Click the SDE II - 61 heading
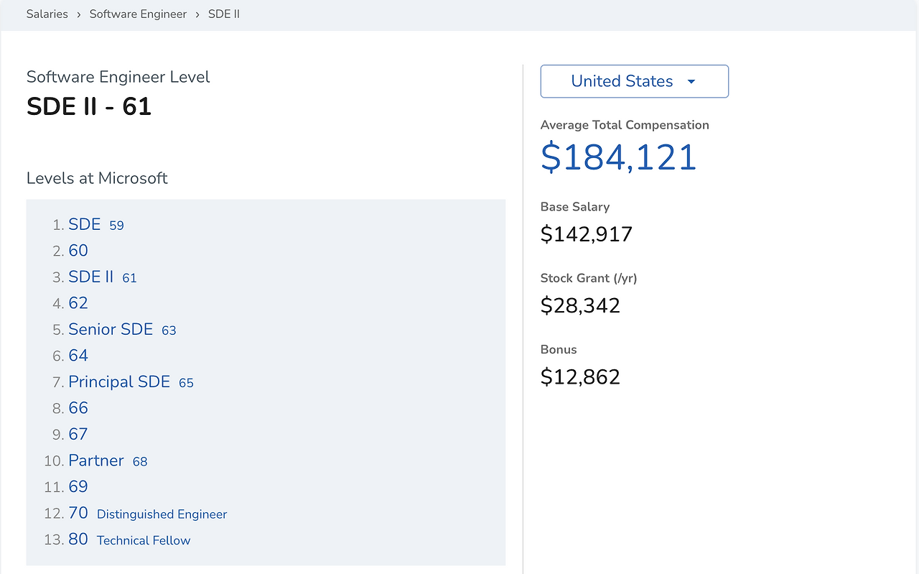This screenshot has width=919, height=574. [89, 106]
